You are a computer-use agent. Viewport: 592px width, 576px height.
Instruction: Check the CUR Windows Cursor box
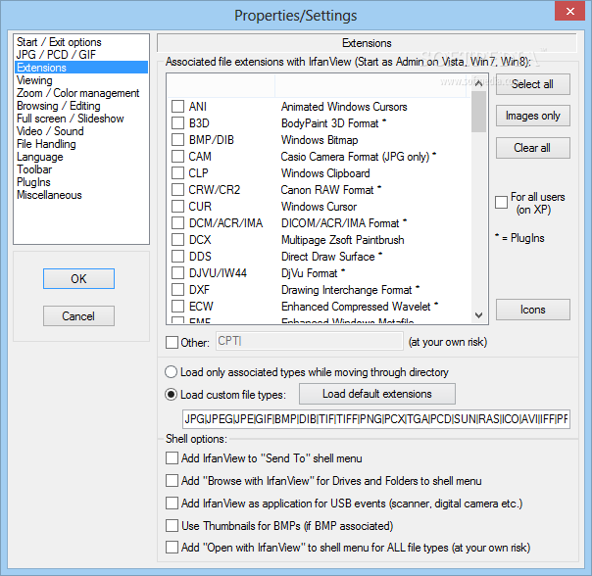177,207
